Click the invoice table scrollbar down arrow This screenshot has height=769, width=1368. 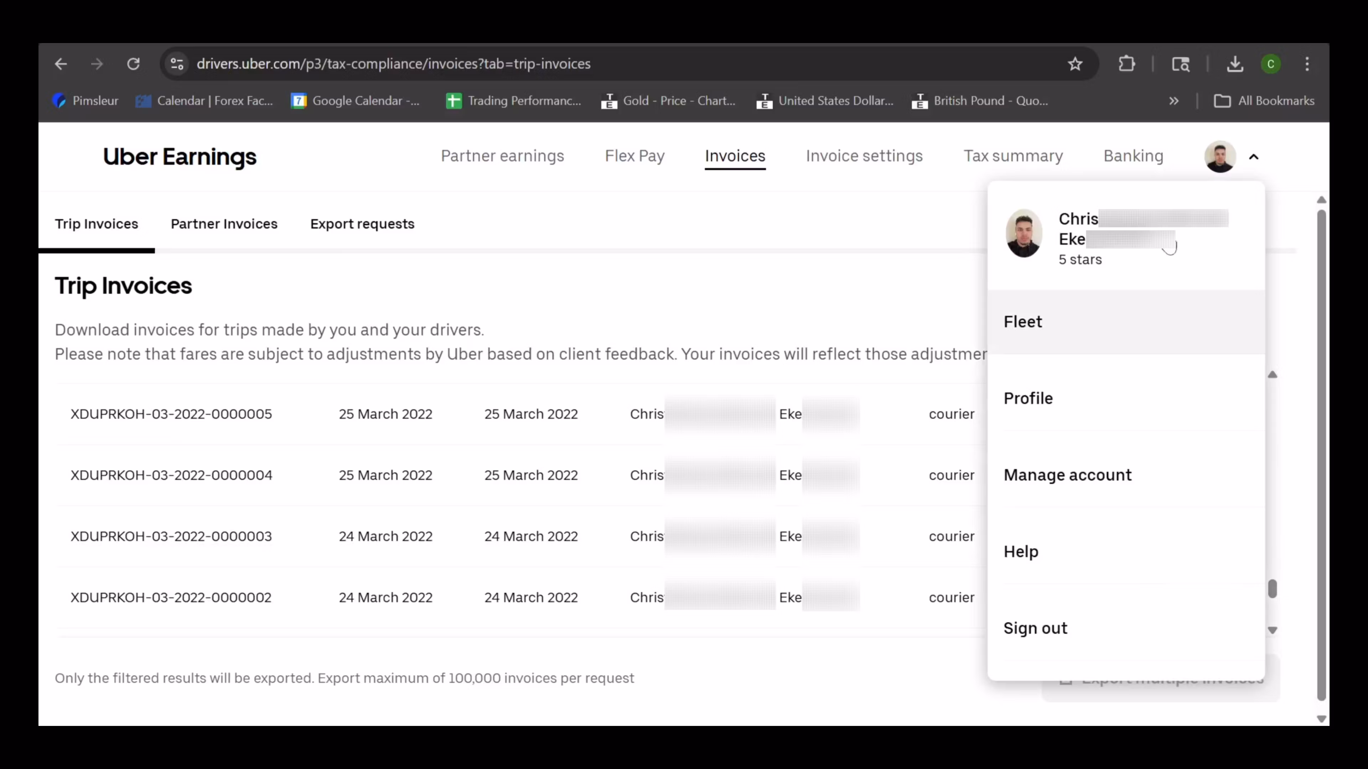coord(1273,630)
